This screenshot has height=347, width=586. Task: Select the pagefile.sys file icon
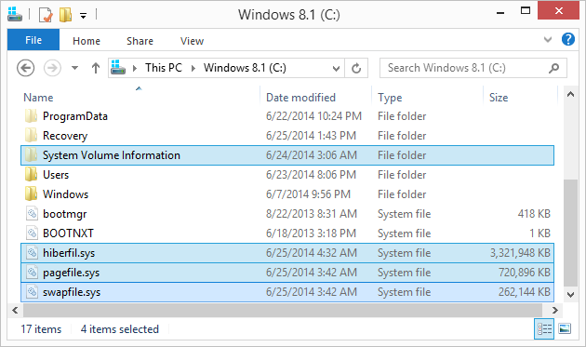(x=33, y=273)
